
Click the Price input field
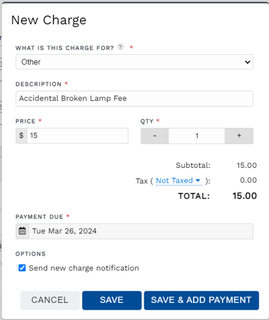(77, 136)
